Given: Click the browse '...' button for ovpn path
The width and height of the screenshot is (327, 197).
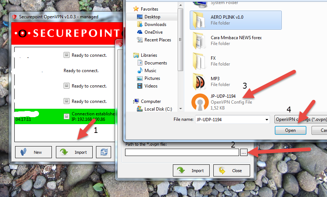Looking at the screenshot, I should pos(244,152).
